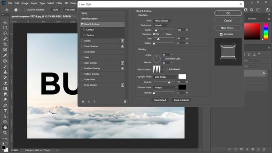Enable the Texture checkbox
The height and width of the screenshot is (153, 272).
click(85, 35)
